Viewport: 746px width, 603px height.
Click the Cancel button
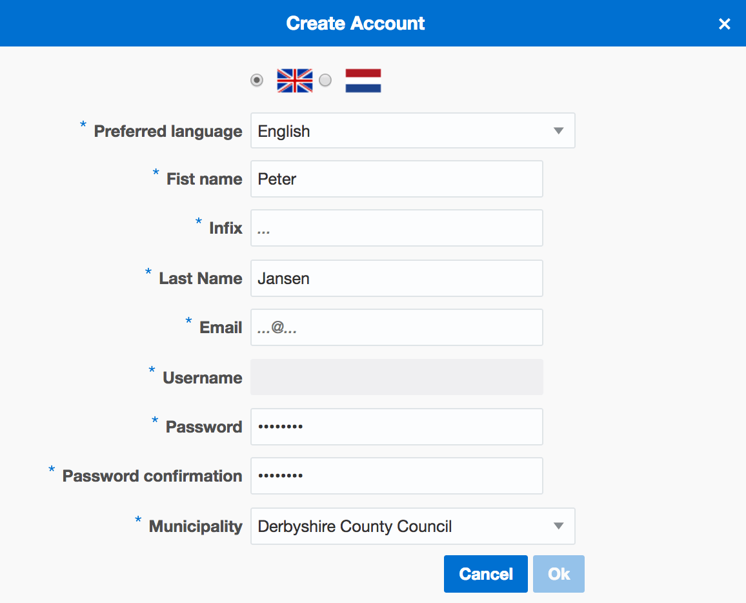coord(485,574)
